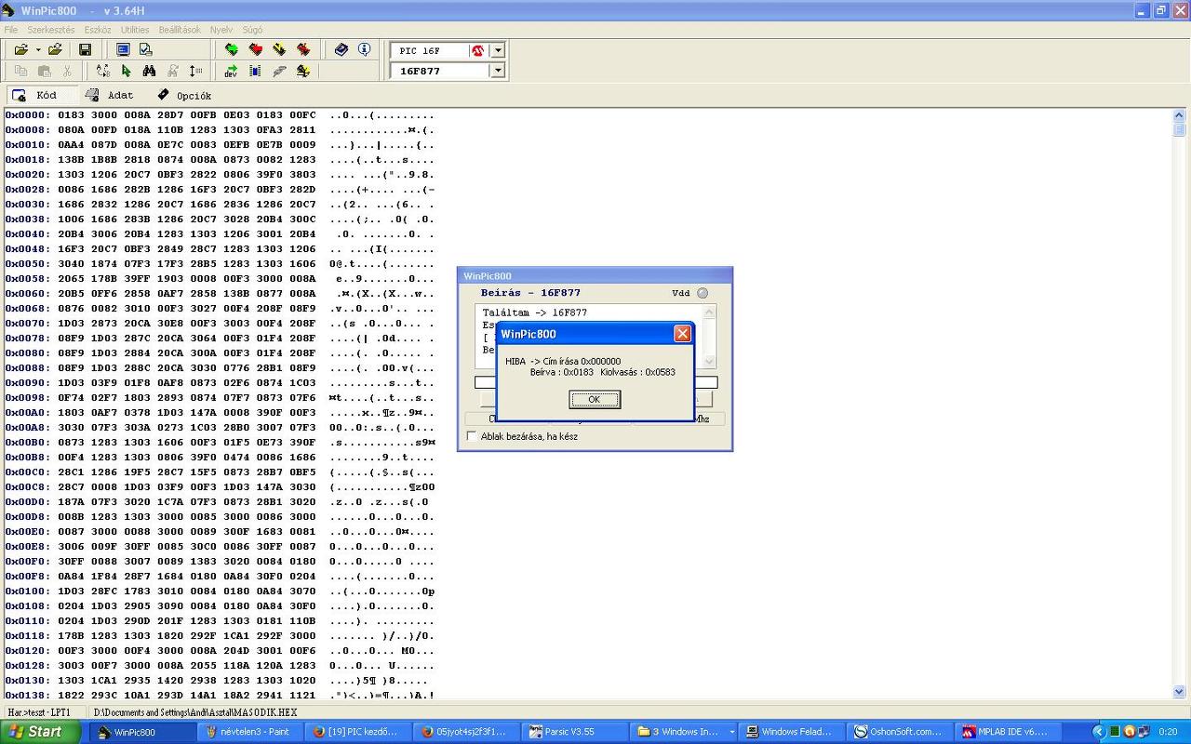
Task: Click the hex editor scroll up arrow
Action: pyautogui.click(x=1179, y=115)
